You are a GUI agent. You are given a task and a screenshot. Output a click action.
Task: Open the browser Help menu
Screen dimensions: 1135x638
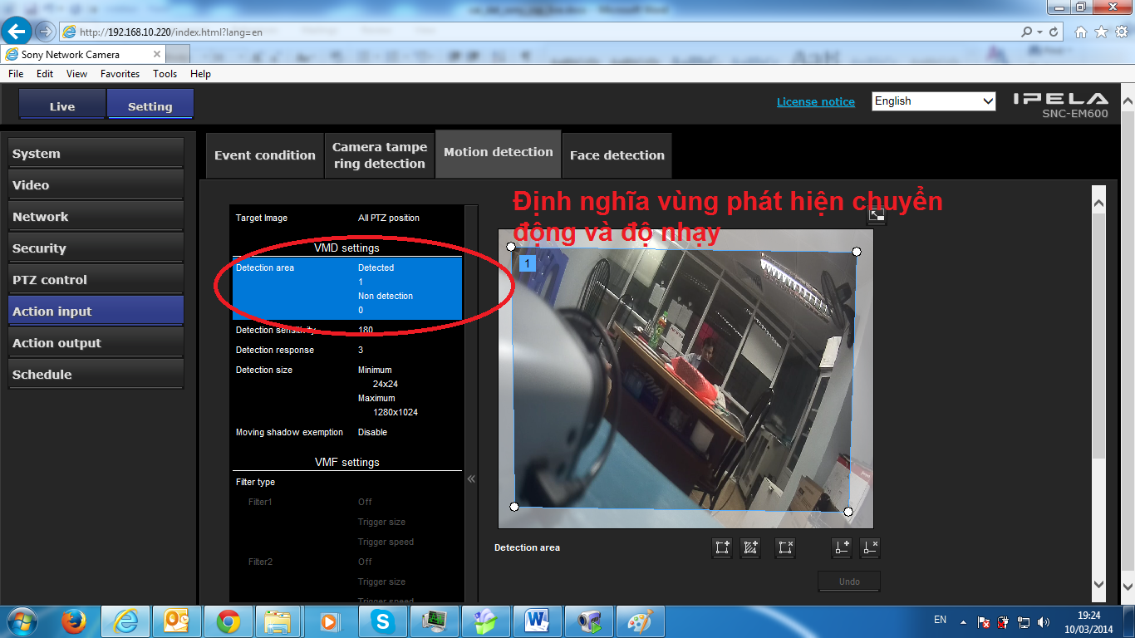(200, 74)
